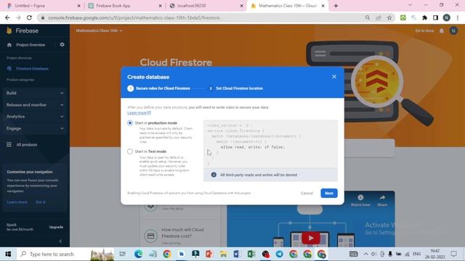Image resolution: width=465 pixels, height=261 pixels.
Task: Expand the Build section
Action: point(35,93)
